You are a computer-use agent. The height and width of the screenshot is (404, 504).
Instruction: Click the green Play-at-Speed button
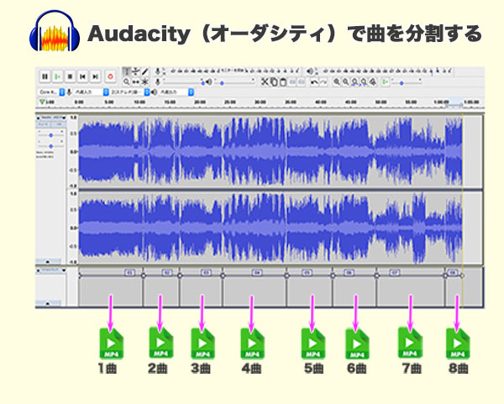tap(385, 82)
